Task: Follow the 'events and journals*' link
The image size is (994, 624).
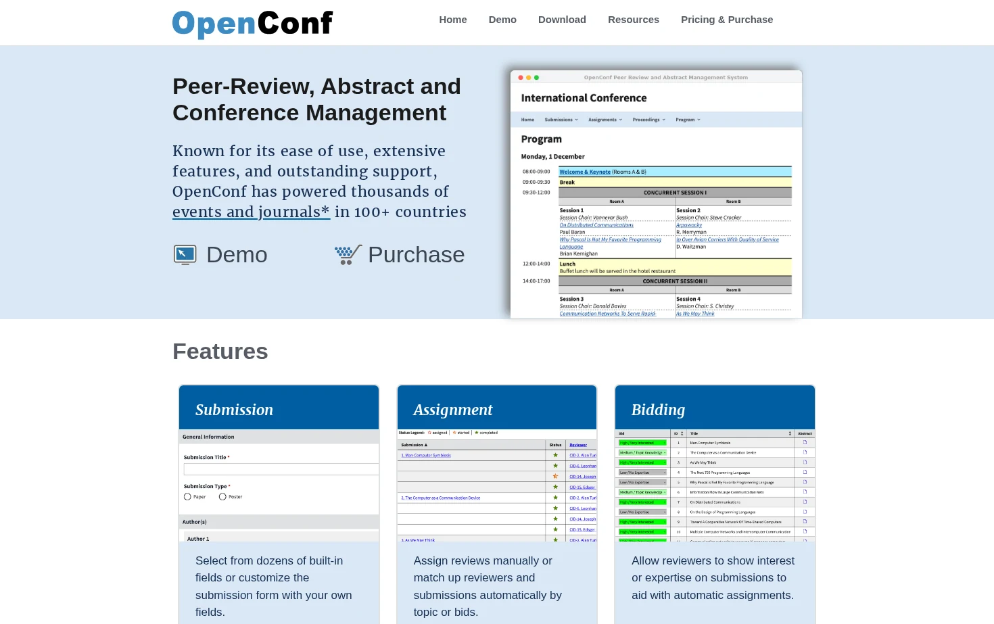Action: click(251, 212)
